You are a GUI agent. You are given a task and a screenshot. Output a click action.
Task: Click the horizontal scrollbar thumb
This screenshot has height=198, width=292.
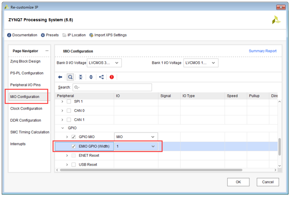151,170
